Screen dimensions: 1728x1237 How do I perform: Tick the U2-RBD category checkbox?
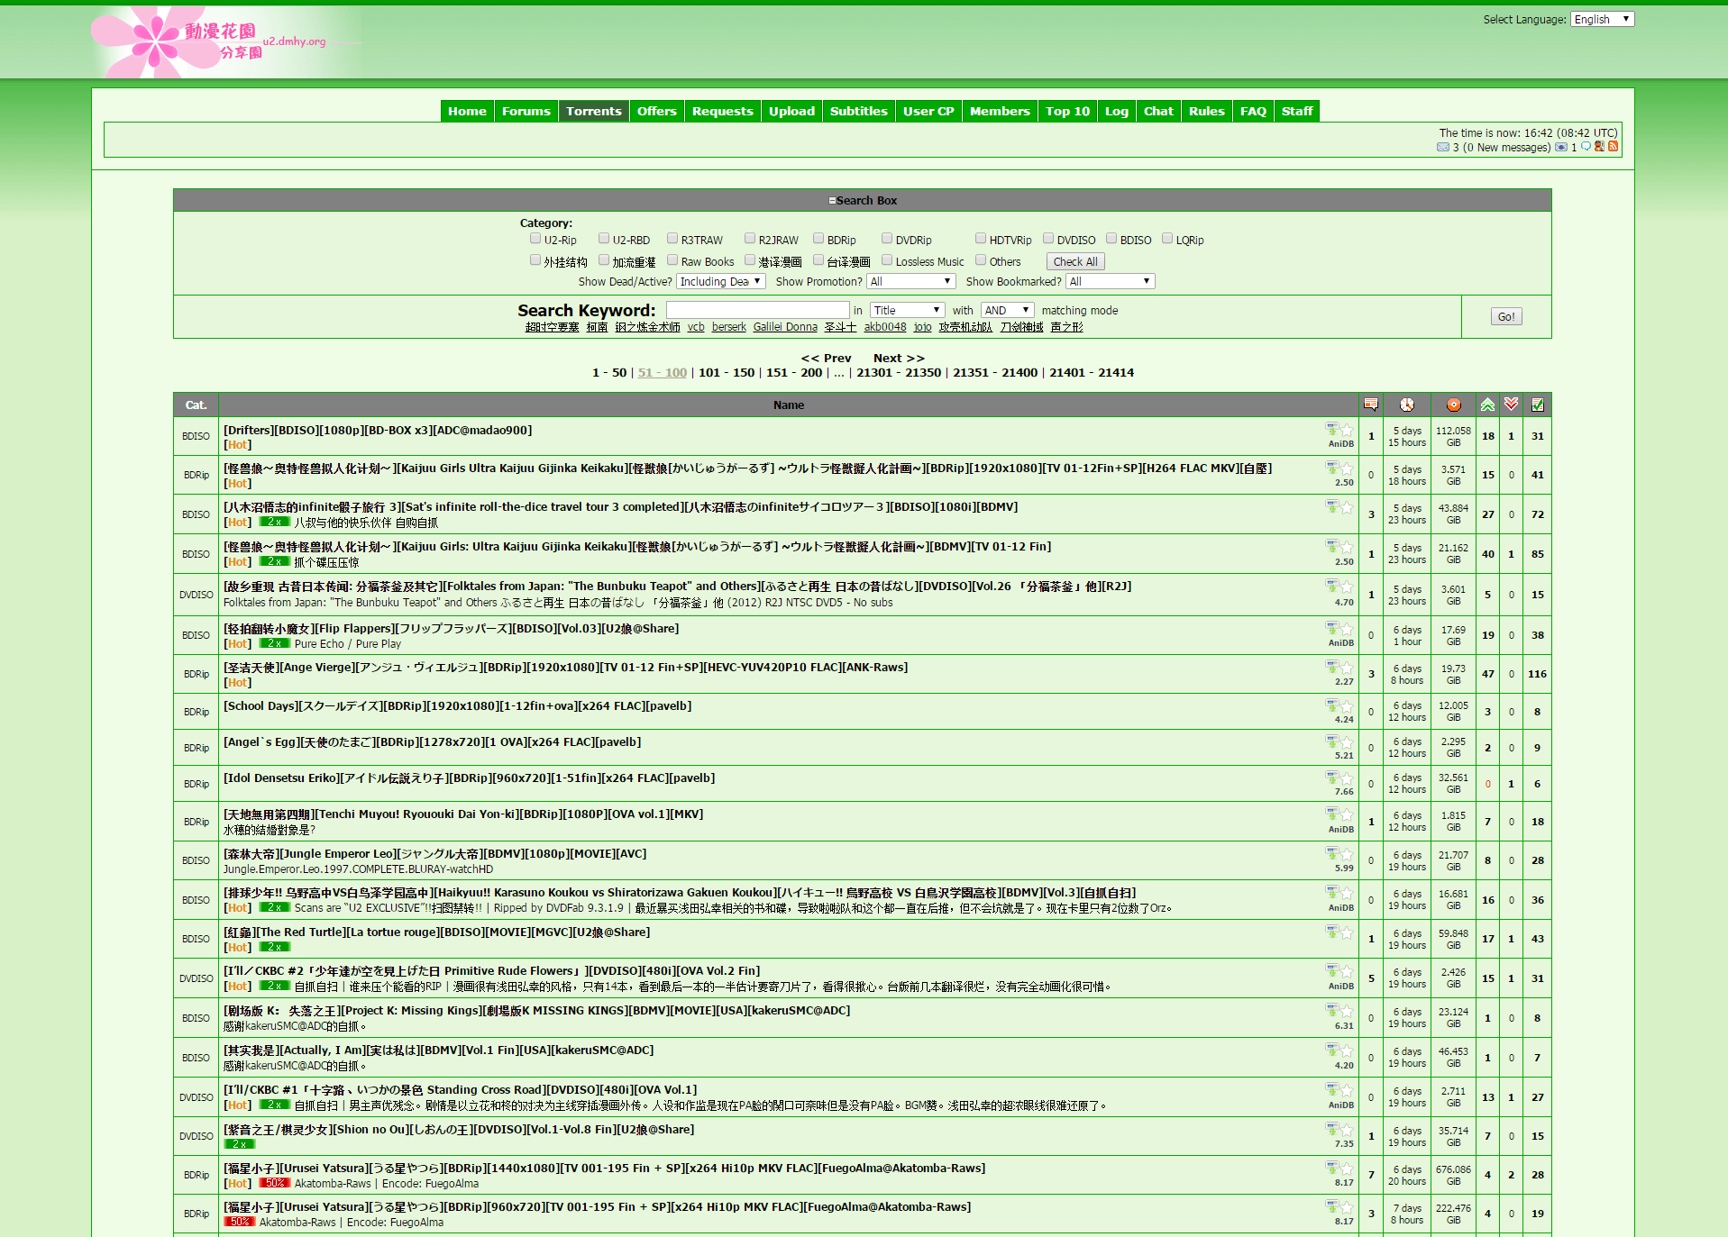pos(604,239)
